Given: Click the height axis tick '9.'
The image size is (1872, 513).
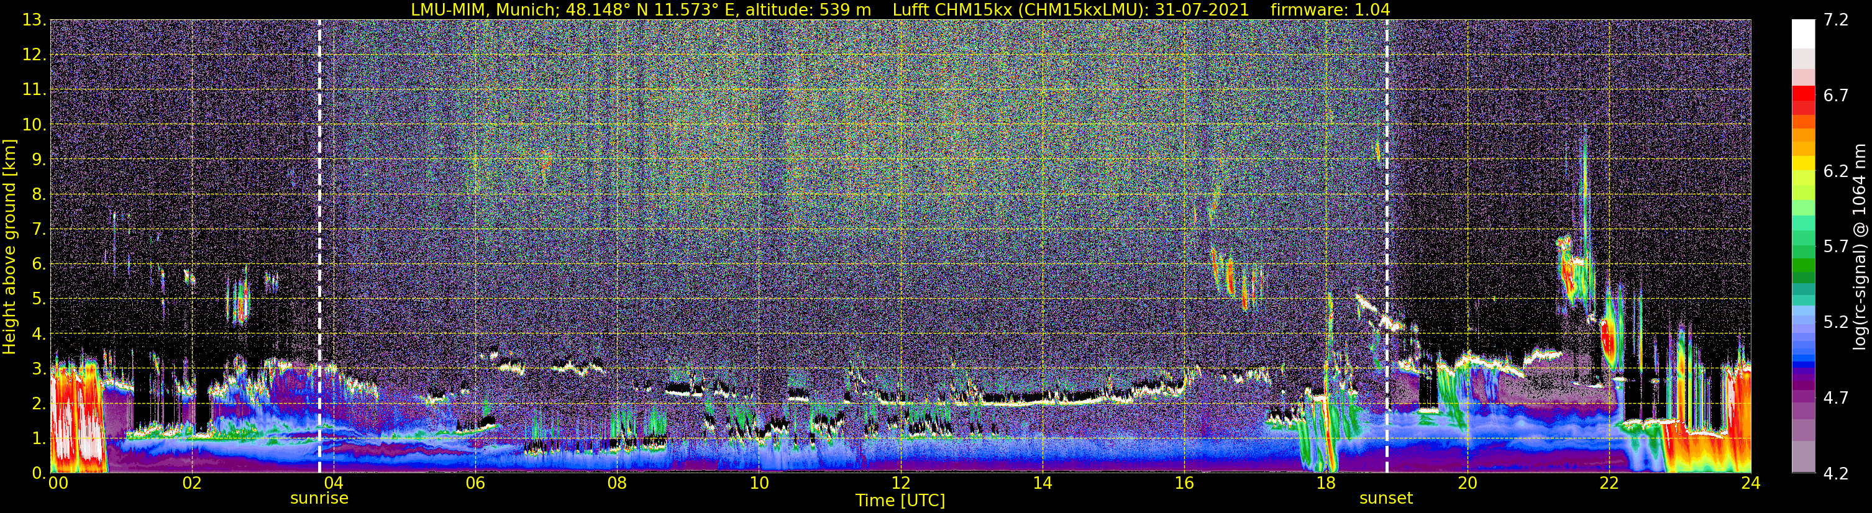Looking at the screenshot, I should (39, 159).
